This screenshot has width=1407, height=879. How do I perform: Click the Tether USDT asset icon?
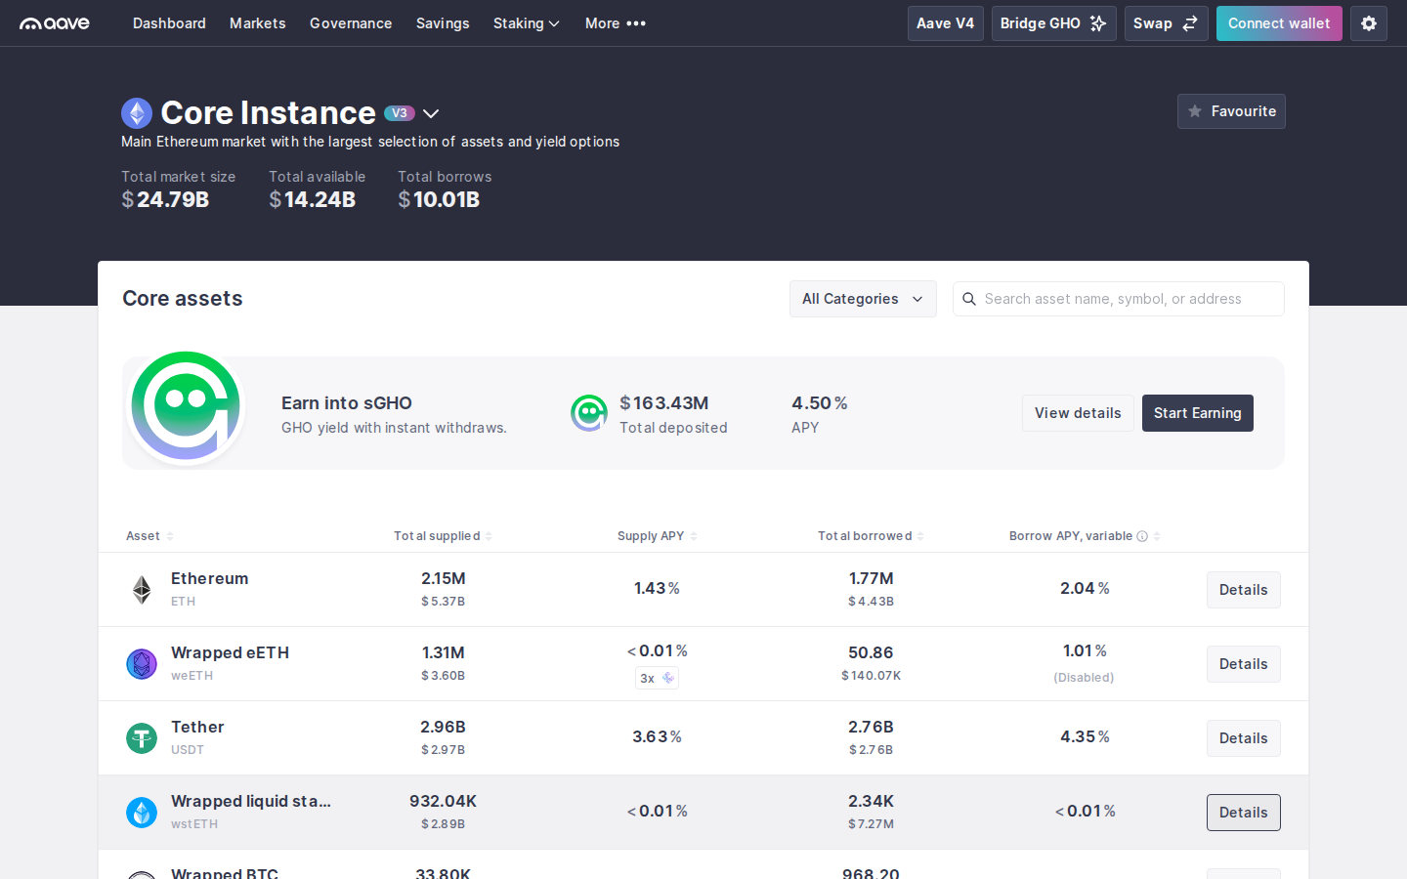point(142,738)
